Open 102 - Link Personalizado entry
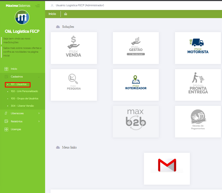Image resolution: width=222 pixels, height=193 pixels. (24, 91)
